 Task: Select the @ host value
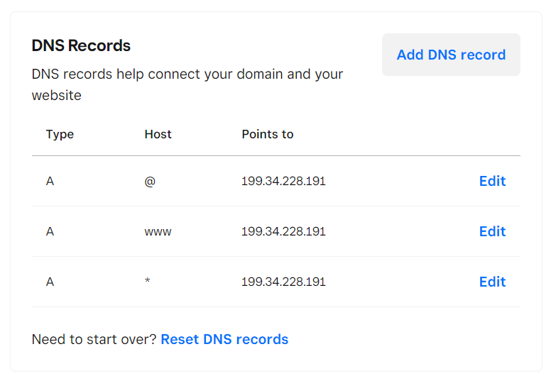tap(150, 181)
